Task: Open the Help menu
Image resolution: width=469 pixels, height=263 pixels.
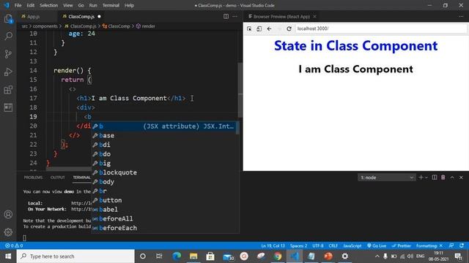Action: pyautogui.click(x=129, y=5)
